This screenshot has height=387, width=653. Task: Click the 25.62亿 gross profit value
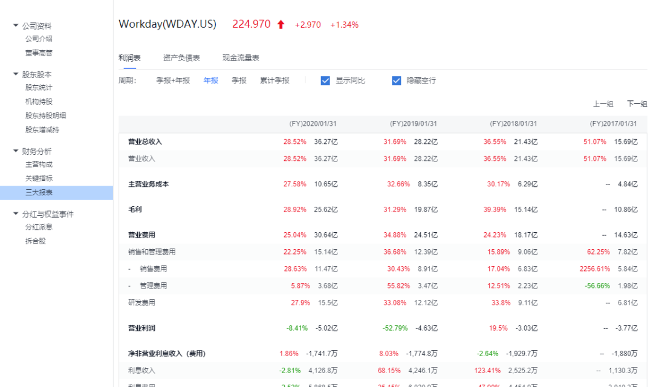[x=326, y=210]
